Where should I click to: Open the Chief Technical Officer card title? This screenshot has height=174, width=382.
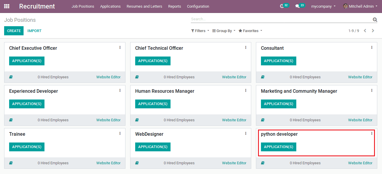pyautogui.click(x=159, y=48)
